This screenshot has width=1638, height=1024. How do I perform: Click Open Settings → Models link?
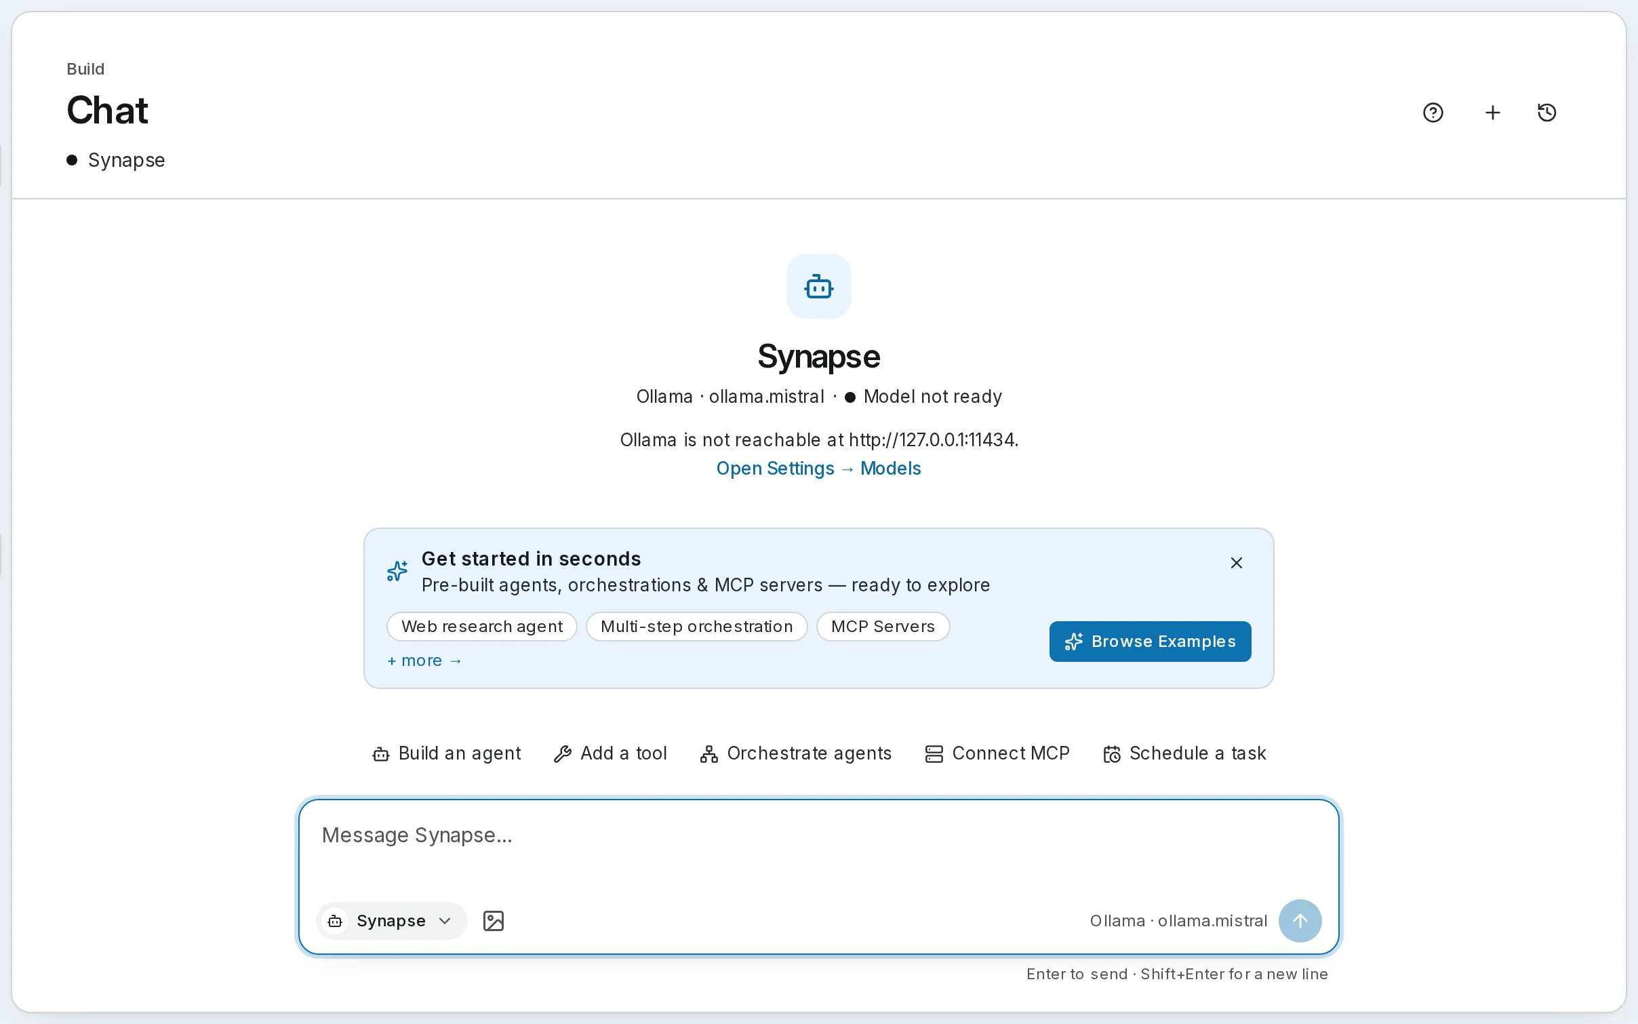(x=818, y=469)
